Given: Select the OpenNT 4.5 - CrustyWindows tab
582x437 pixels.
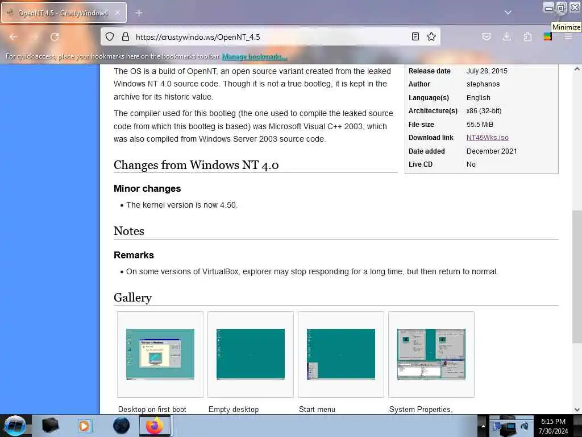Looking at the screenshot, I should coord(64,13).
